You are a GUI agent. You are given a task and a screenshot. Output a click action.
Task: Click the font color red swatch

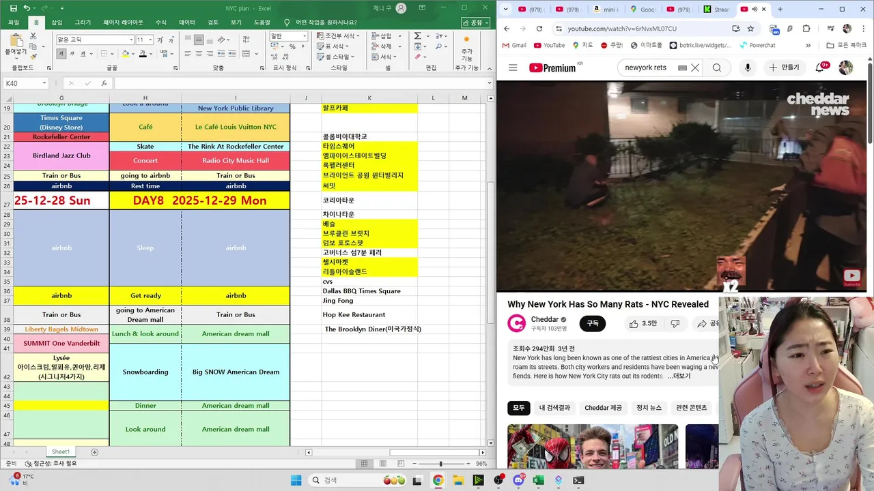(143, 54)
